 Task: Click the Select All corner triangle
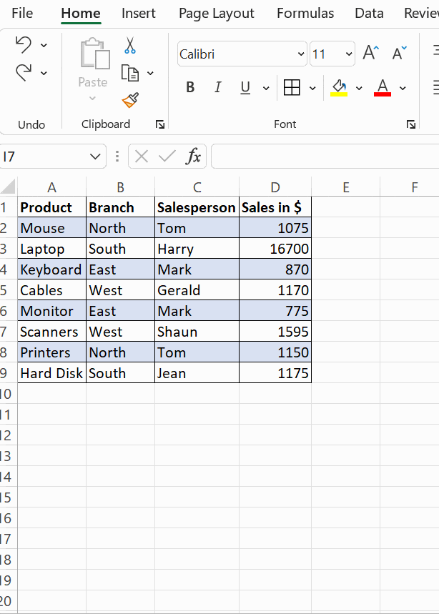(9, 187)
